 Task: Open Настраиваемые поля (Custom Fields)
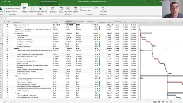[x=32, y=10]
